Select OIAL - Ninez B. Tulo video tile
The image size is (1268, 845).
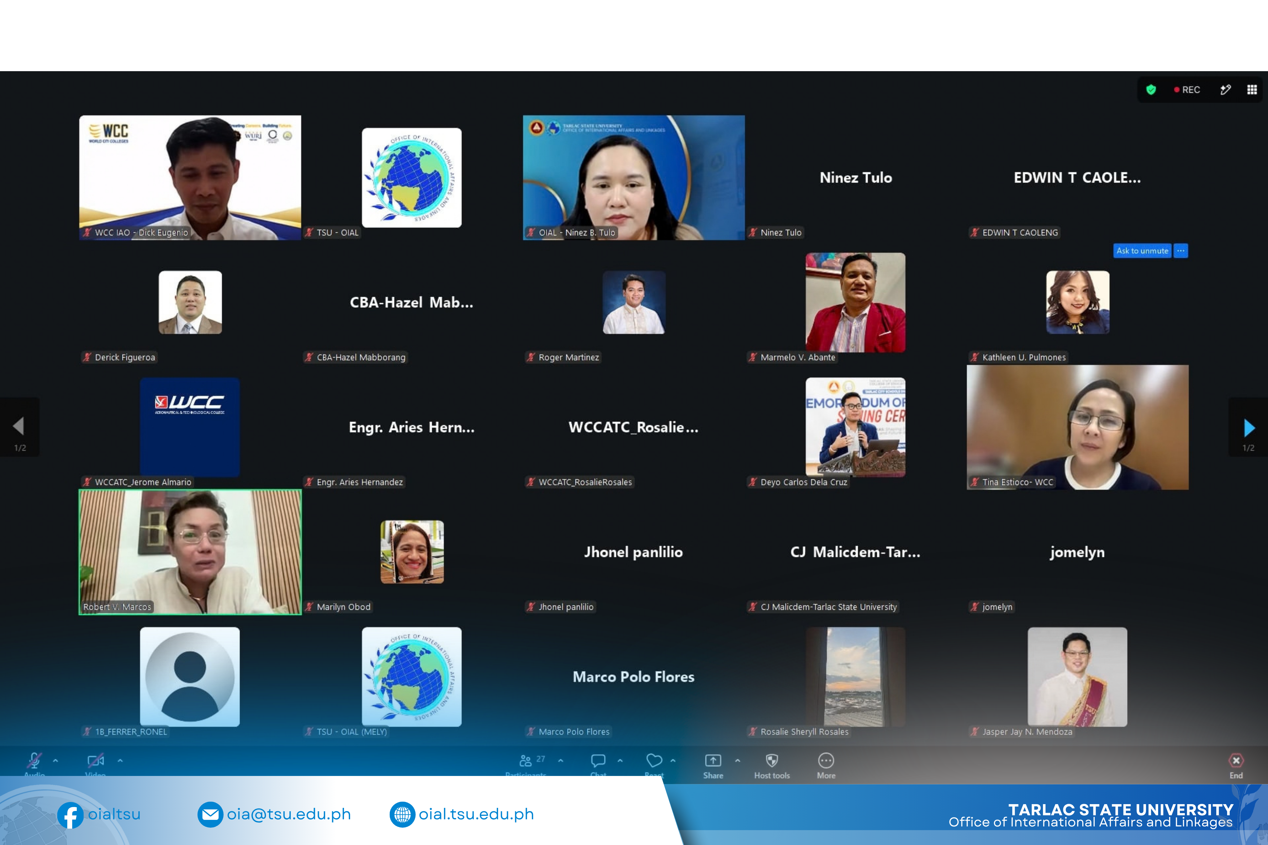[634, 177]
